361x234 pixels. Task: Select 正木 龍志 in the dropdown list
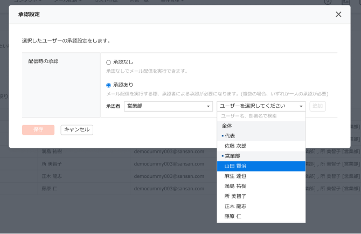(x=261, y=206)
